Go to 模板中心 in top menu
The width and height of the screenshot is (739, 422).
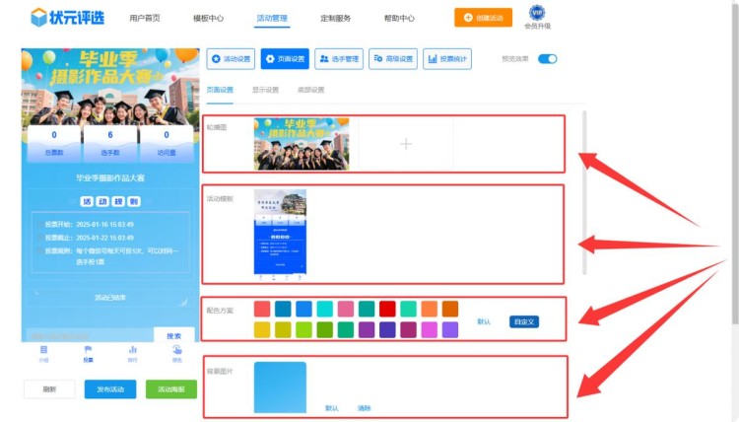(208, 18)
